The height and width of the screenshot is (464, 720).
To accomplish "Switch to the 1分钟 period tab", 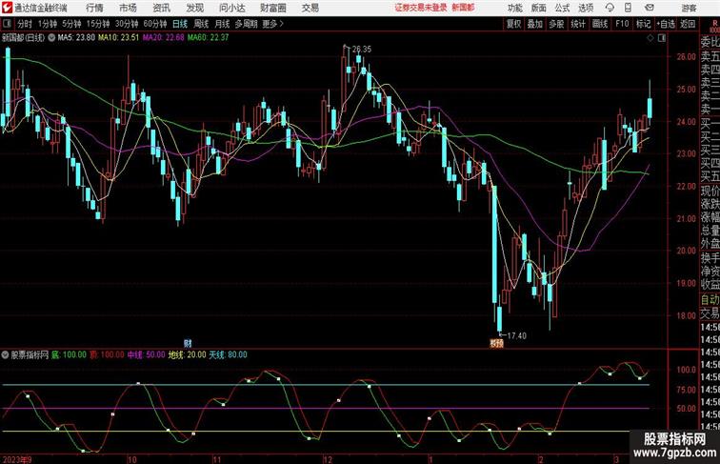I will pyautogui.click(x=48, y=24).
